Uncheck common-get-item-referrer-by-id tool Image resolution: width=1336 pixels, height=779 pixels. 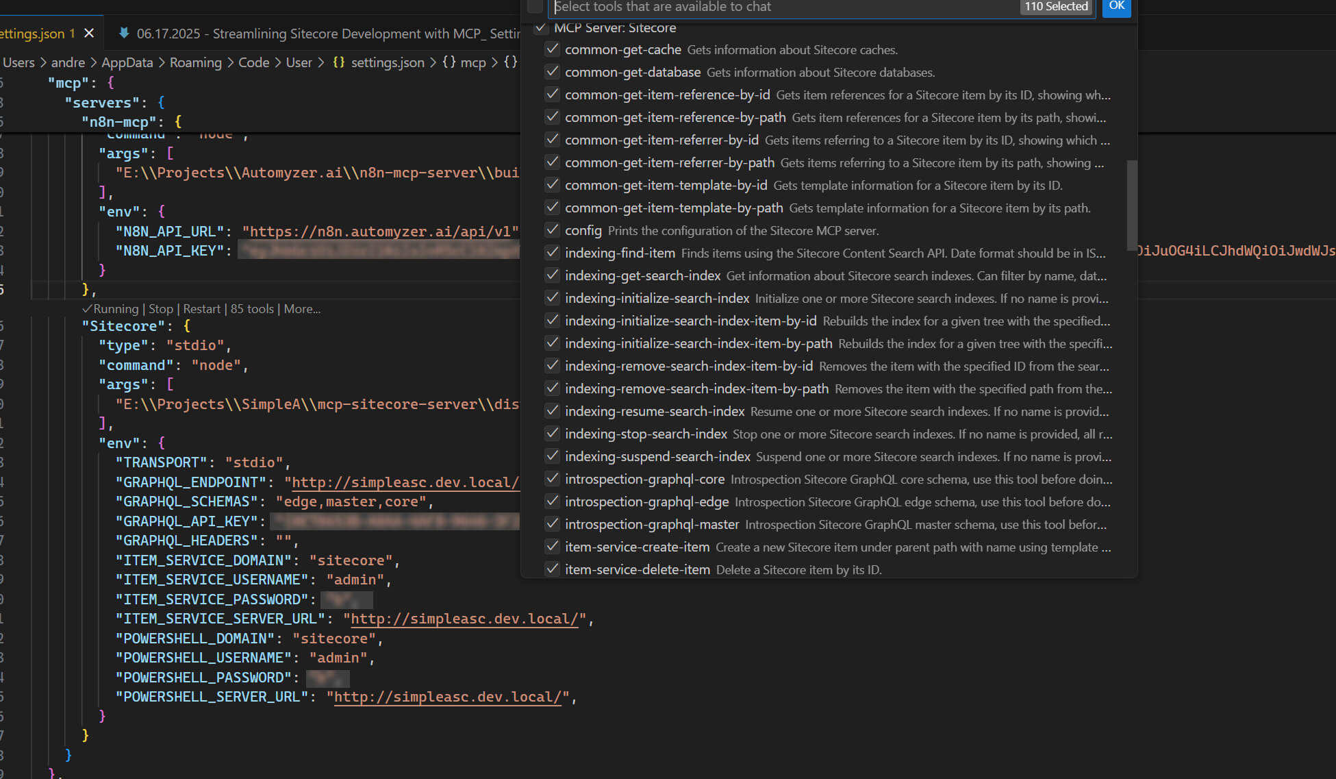[552, 140]
